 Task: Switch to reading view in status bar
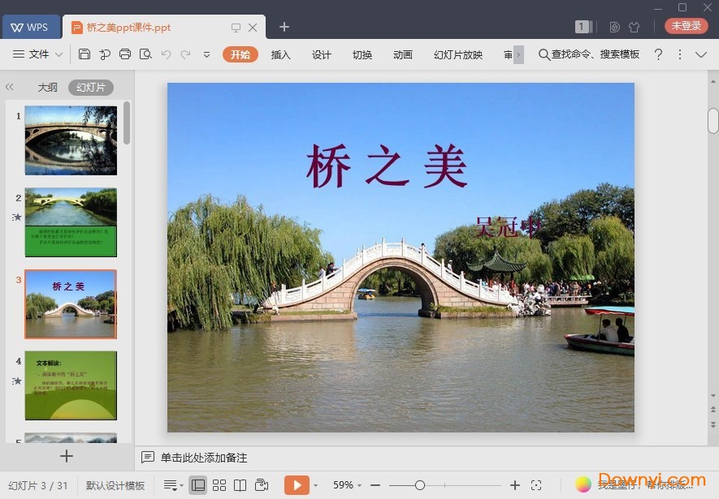coord(240,485)
